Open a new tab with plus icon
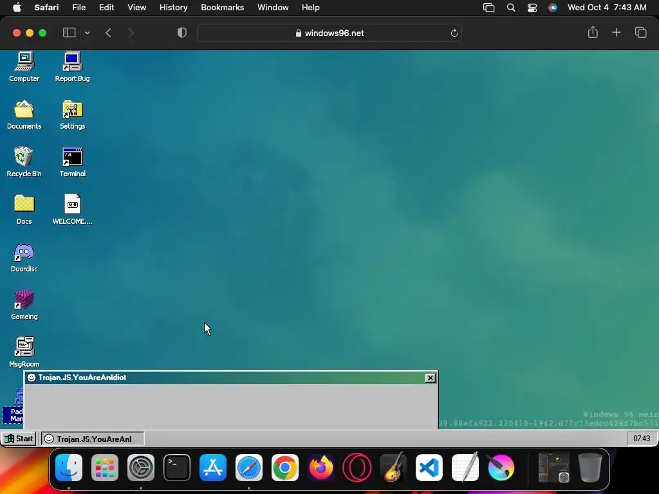659x494 pixels. click(x=616, y=32)
